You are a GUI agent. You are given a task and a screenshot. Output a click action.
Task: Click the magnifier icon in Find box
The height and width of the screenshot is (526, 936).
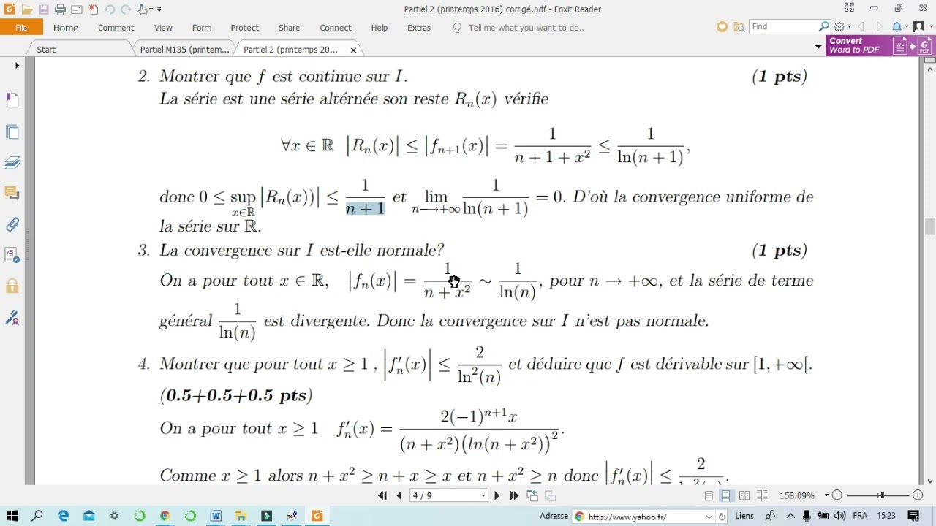[x=823, y=26]
